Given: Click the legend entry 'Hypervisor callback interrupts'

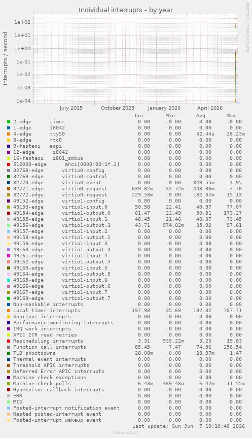Looking at the screenshot, I should tap(59, 390).
